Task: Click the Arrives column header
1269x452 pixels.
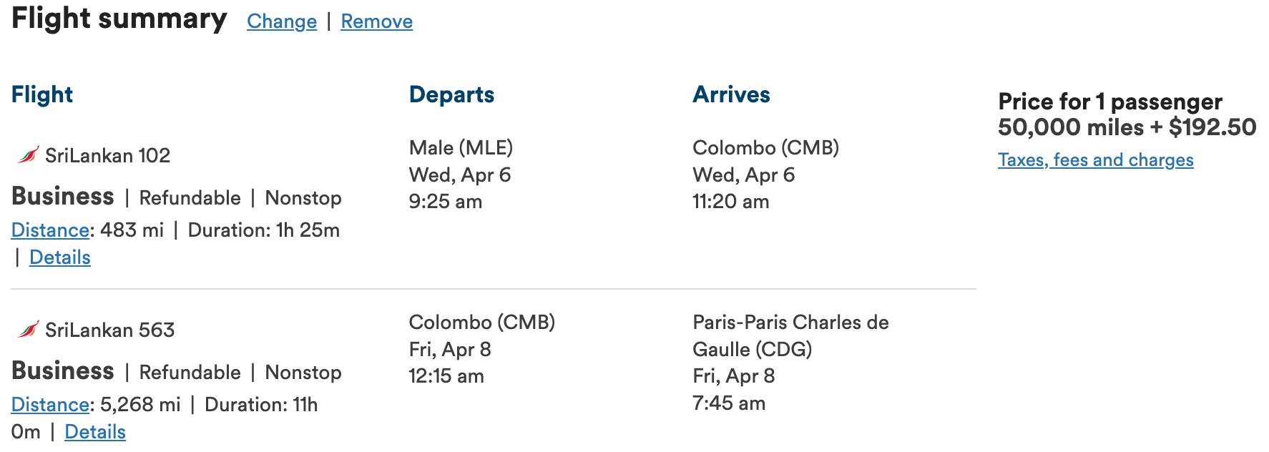Action: click(731, 94)
